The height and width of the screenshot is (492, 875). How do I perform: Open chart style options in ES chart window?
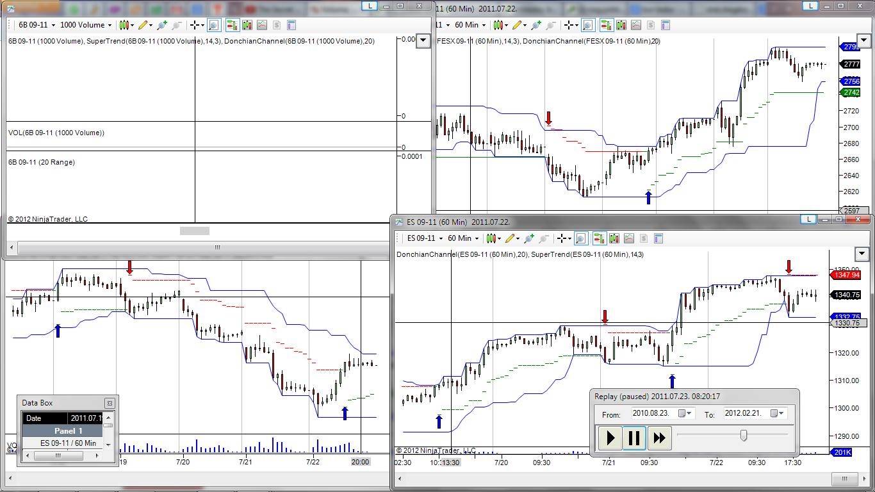(494, 238)
